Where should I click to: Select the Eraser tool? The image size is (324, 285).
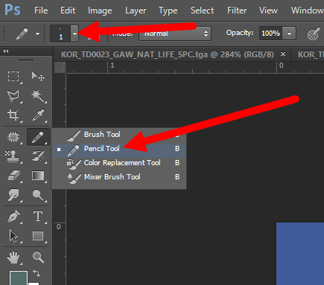13,176
